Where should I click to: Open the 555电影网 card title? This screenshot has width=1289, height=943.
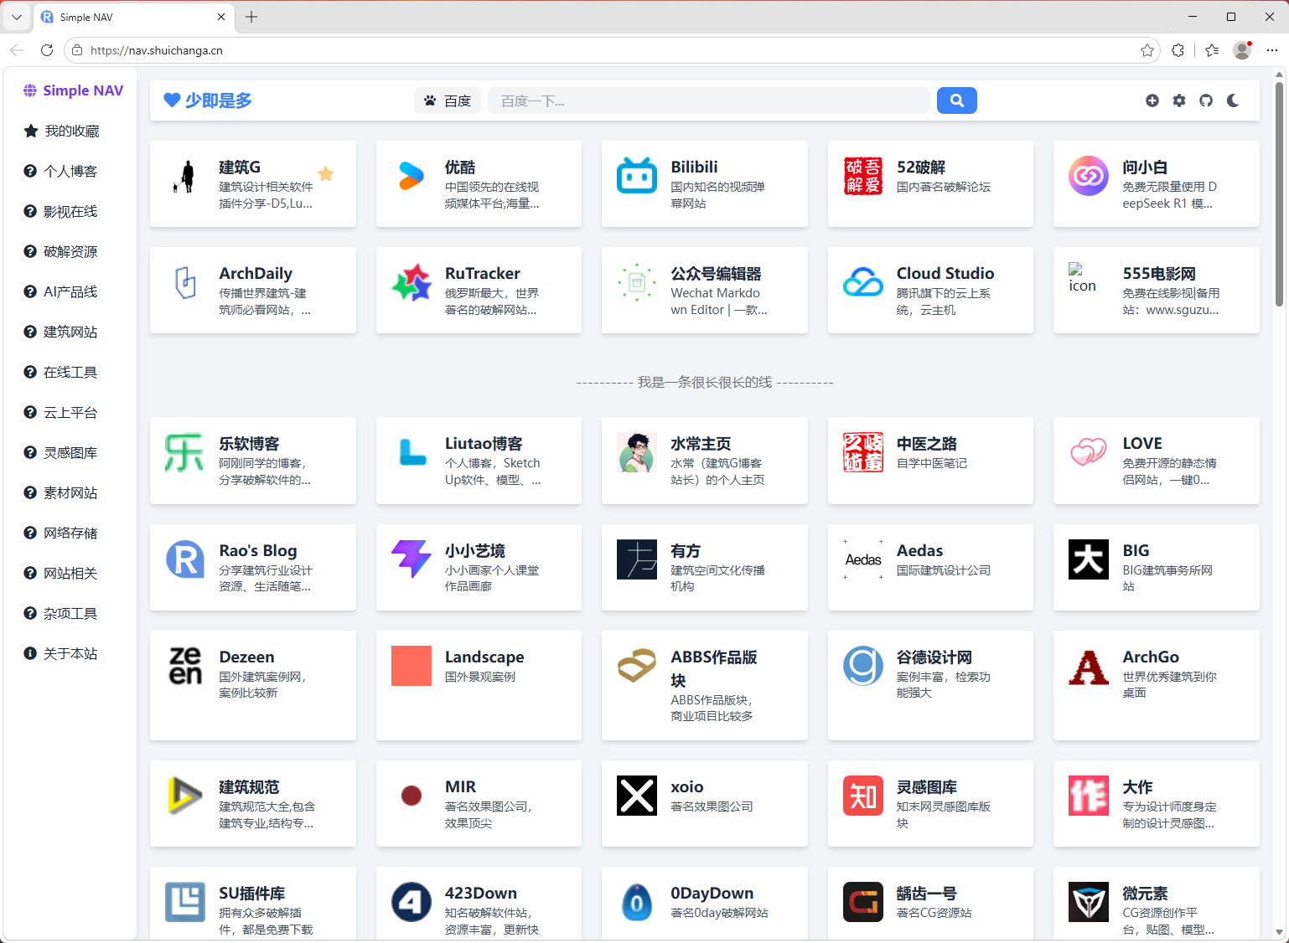point(1159,274)
